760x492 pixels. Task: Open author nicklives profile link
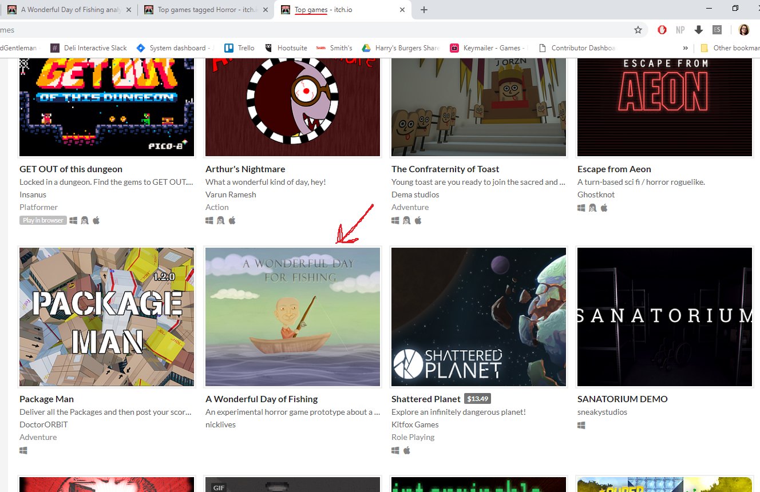[220, 424]
